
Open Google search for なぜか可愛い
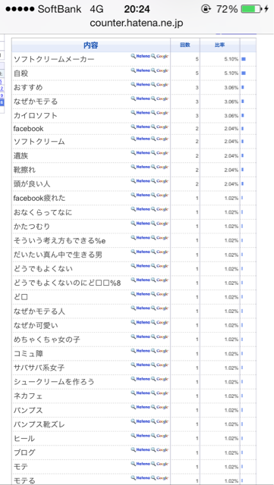tap(159, 322)
